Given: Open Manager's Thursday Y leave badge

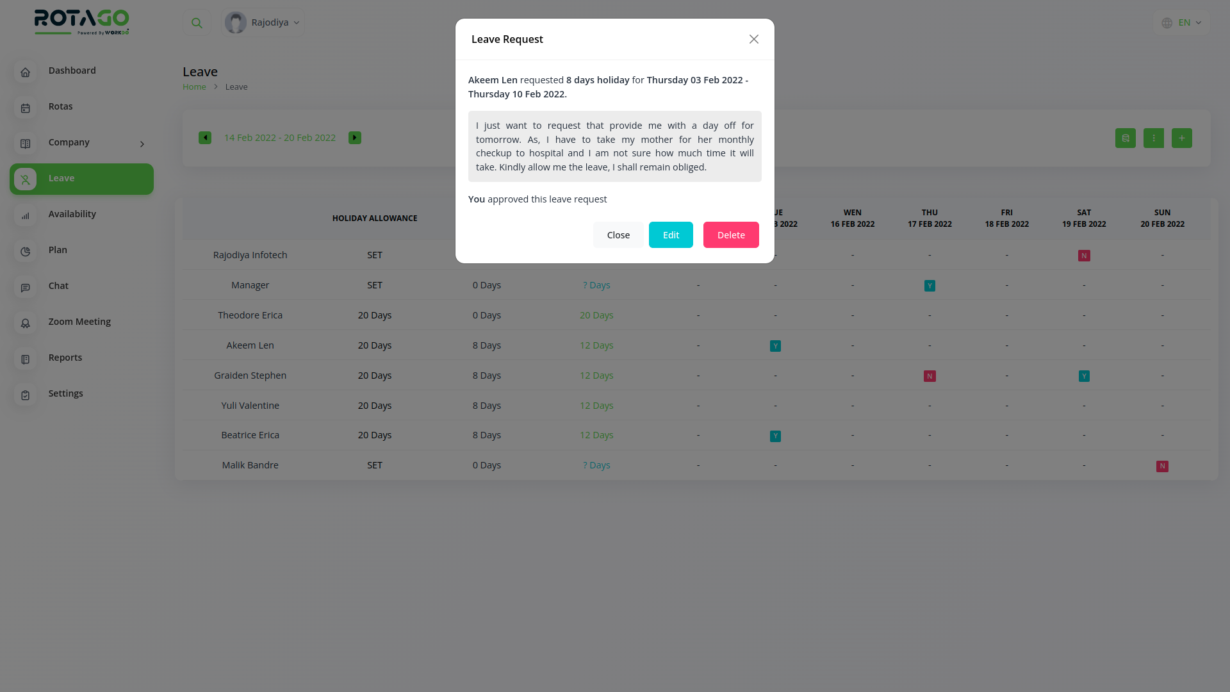Looking at the screenshot, I should coord(930,286).
